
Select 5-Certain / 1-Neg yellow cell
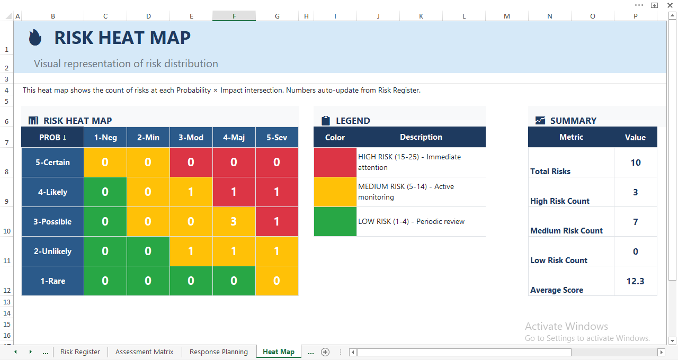105,163
